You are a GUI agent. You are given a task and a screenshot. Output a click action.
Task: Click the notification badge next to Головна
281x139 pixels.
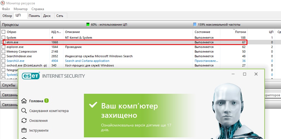(x=46, y=101)
